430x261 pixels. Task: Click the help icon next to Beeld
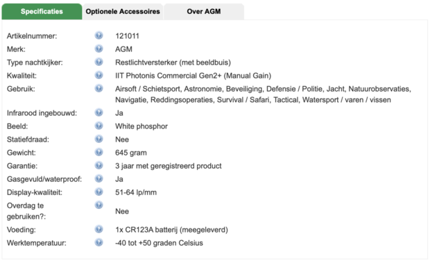[98, 126]
